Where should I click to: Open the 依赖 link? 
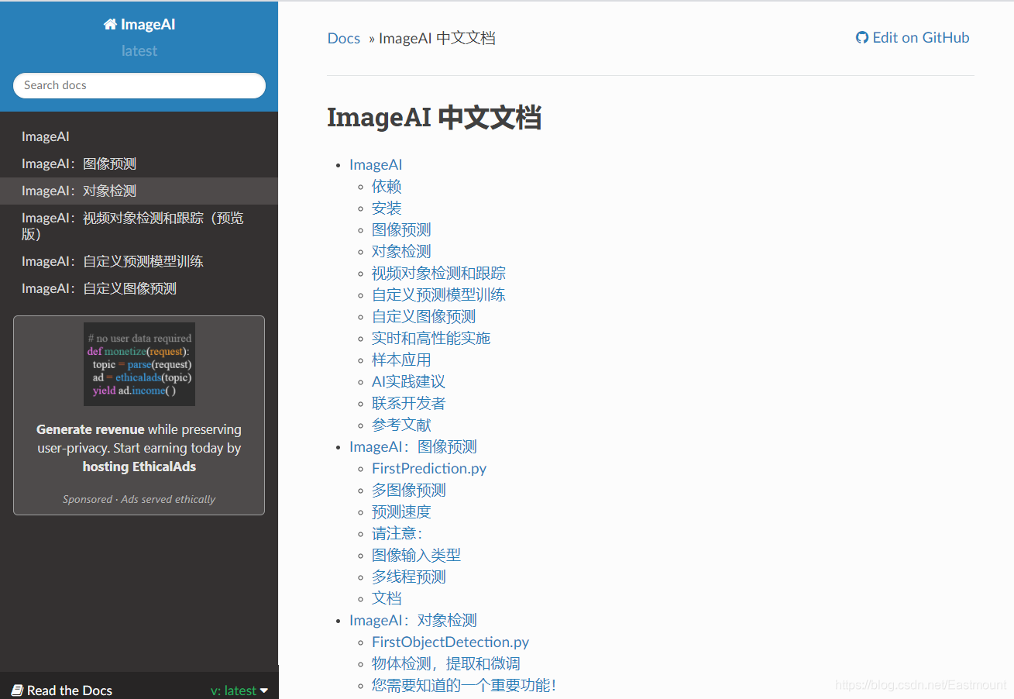pos(387,186)
